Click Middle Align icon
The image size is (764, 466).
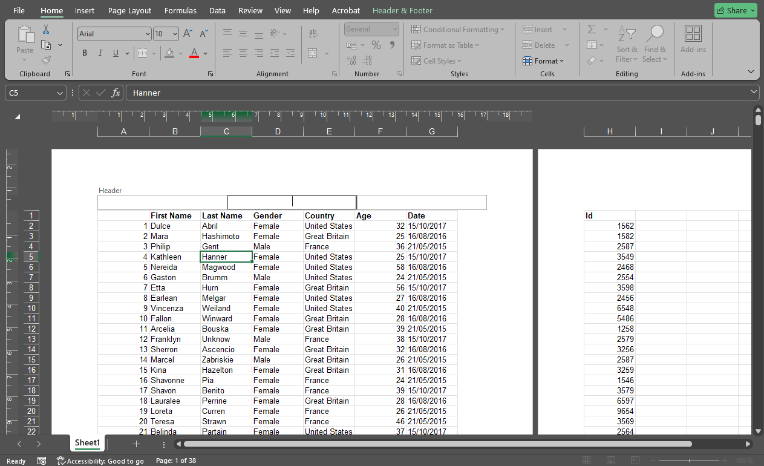pos(243,34)
